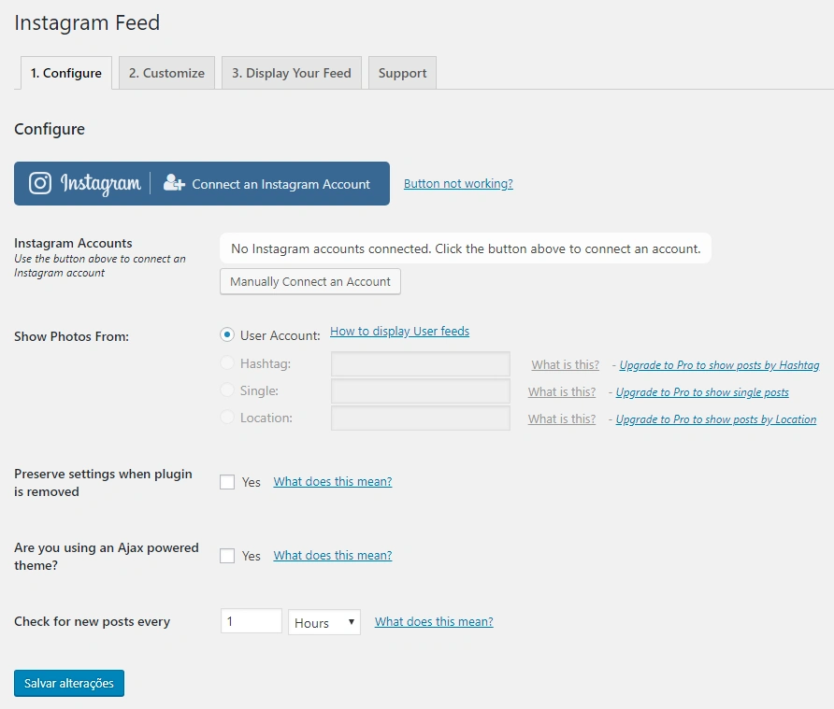Click the Instagram camera logo icon

(40, 183)
